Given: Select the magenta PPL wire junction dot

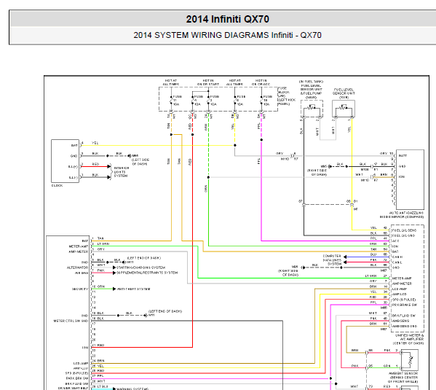Looking at the screenshot, I should [x=261, y=140].
